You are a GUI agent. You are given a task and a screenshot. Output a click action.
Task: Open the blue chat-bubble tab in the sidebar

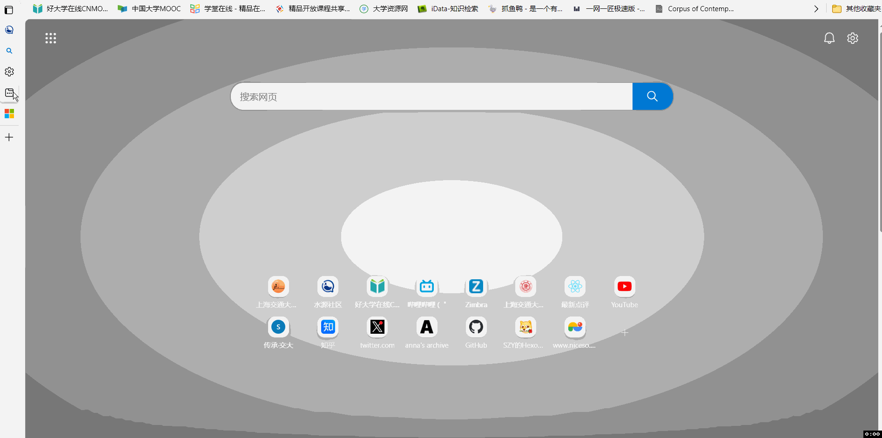point(9,30)
